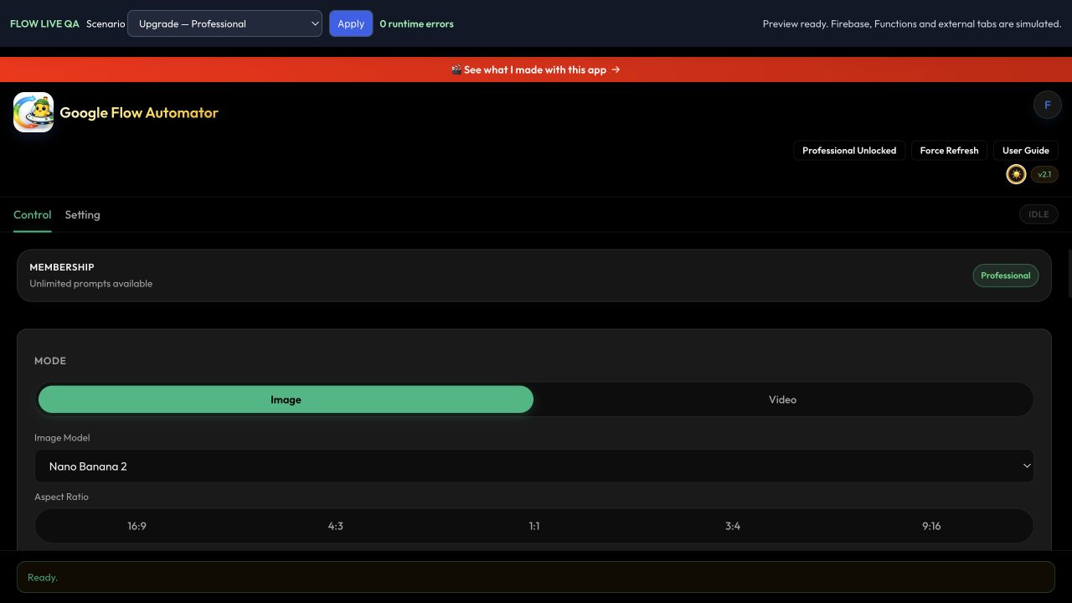Select Image mode
This screenshot has width=1072, height=603.
coord(286,399)
